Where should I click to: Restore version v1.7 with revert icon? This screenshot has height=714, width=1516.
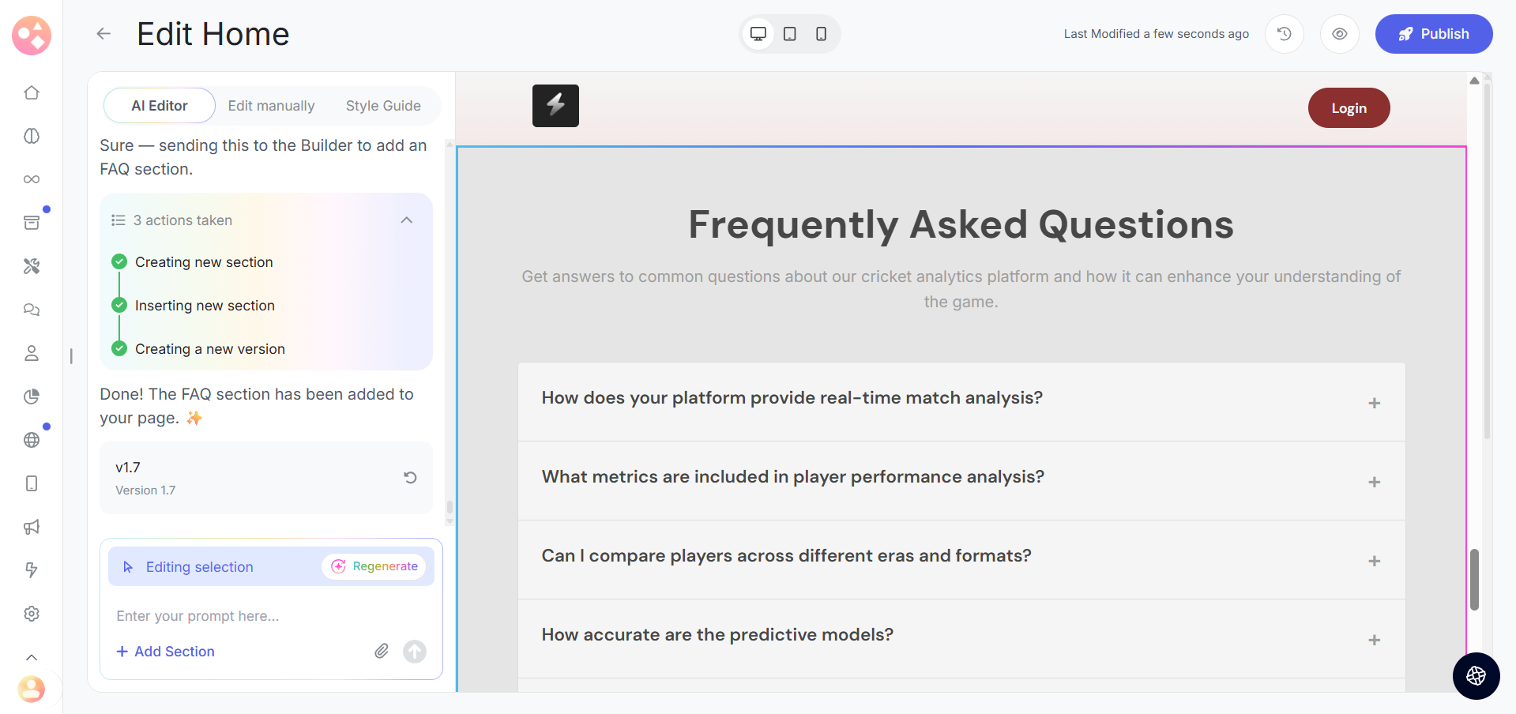coord(410,477)
